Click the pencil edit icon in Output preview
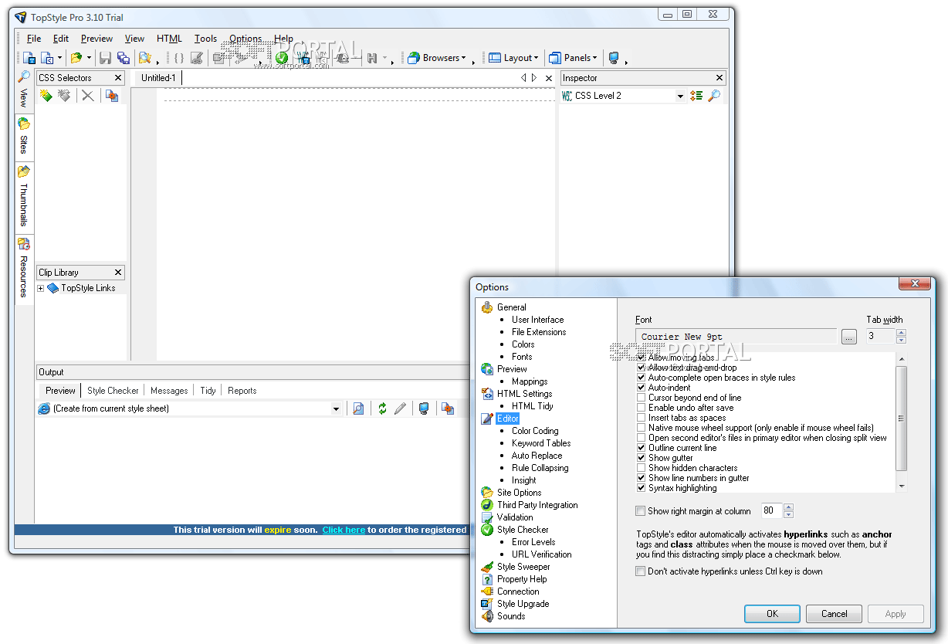The height and width of the screenshot is (644, 948). (400, 408)
